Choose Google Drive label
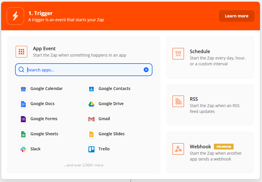This screenshot has width=262, height=182. pos(111,104)
